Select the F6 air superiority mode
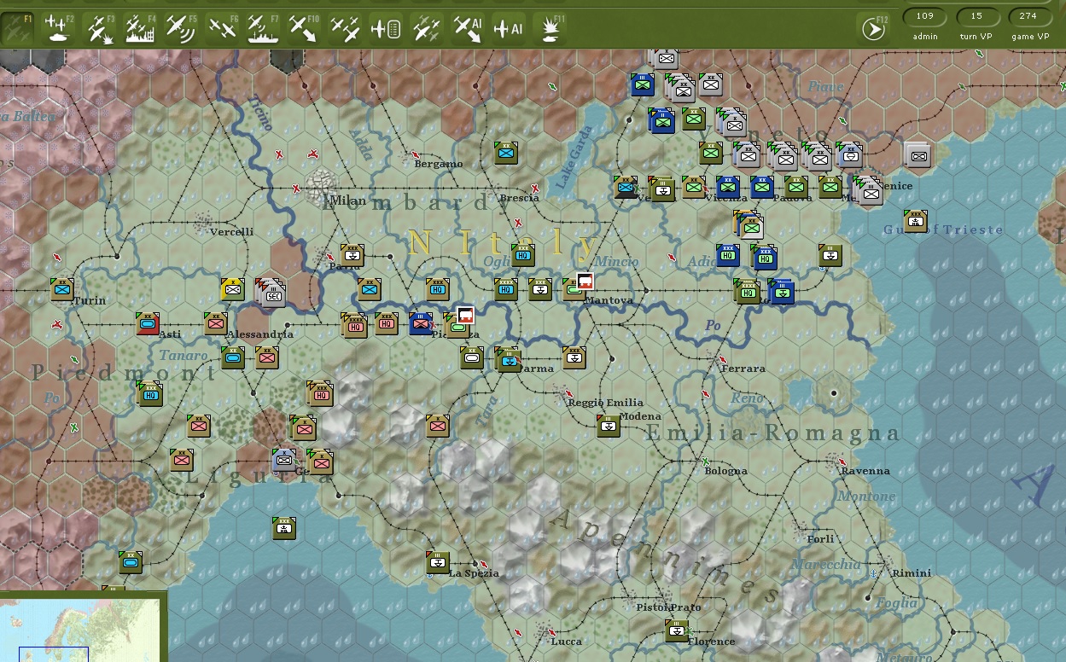The image size is (1066, 662). 223,29
